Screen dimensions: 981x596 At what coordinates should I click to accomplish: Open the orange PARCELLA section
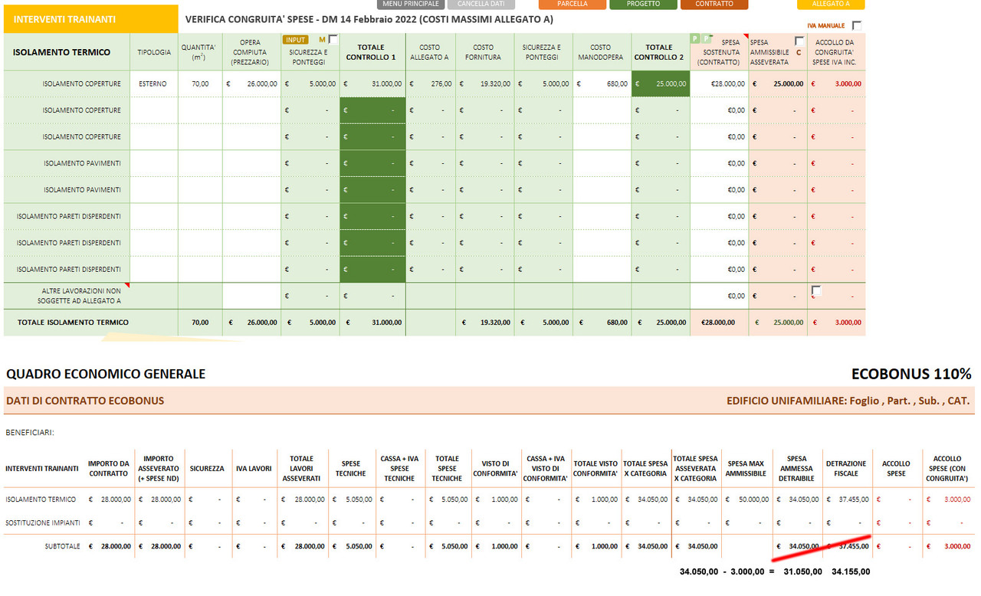pos(573,4)
